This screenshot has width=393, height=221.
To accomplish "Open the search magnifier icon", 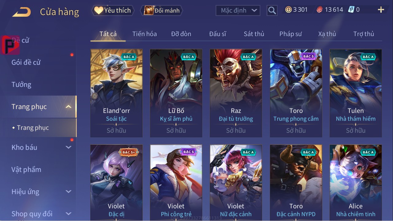I will pos(272,10).
